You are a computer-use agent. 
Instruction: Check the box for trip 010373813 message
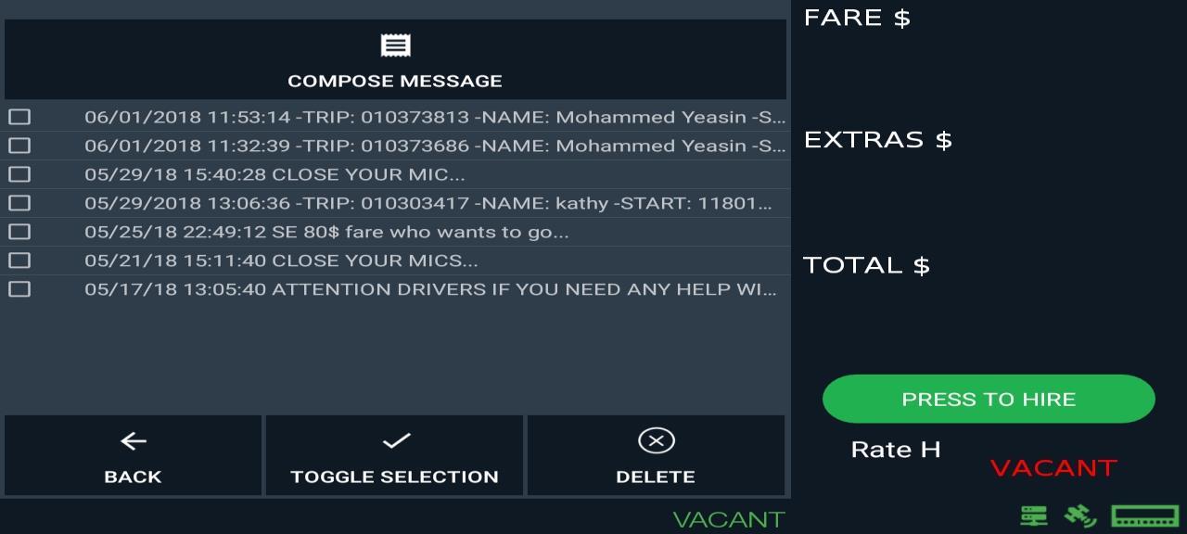point(19,117)
